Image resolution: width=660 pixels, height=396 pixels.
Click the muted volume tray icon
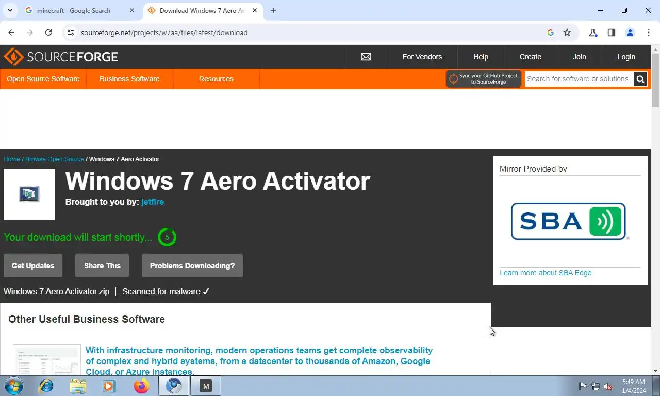[x=608, y=386]
